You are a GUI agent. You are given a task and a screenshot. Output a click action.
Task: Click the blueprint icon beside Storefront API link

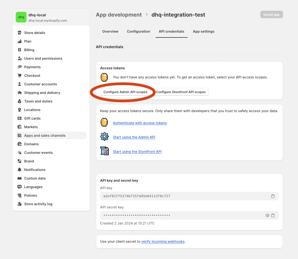(x=105, y=151)
